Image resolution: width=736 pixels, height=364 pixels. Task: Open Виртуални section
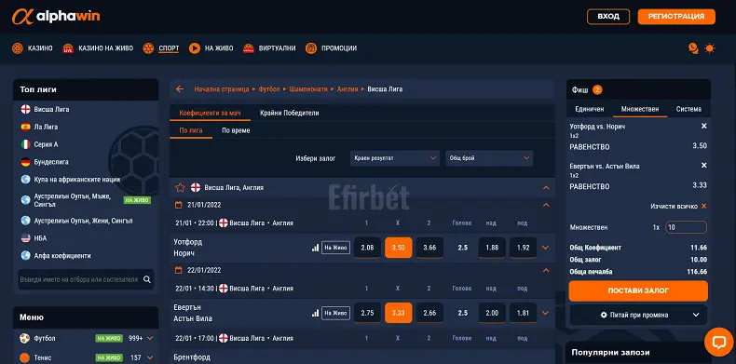click(x=269, y=48)
